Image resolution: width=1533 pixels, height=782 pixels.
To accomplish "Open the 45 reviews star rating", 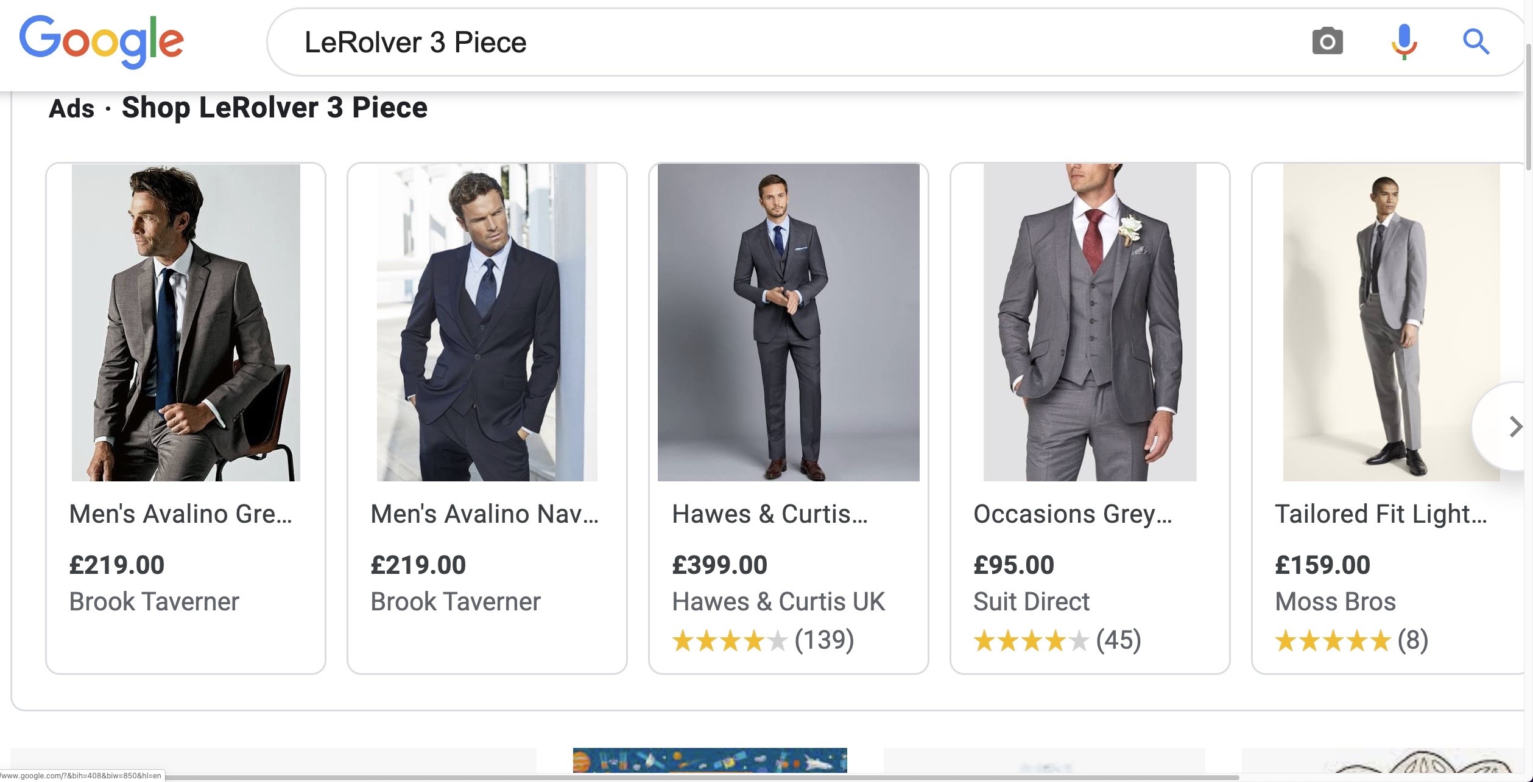I will pyautogui.click(x=1057, y=640).
